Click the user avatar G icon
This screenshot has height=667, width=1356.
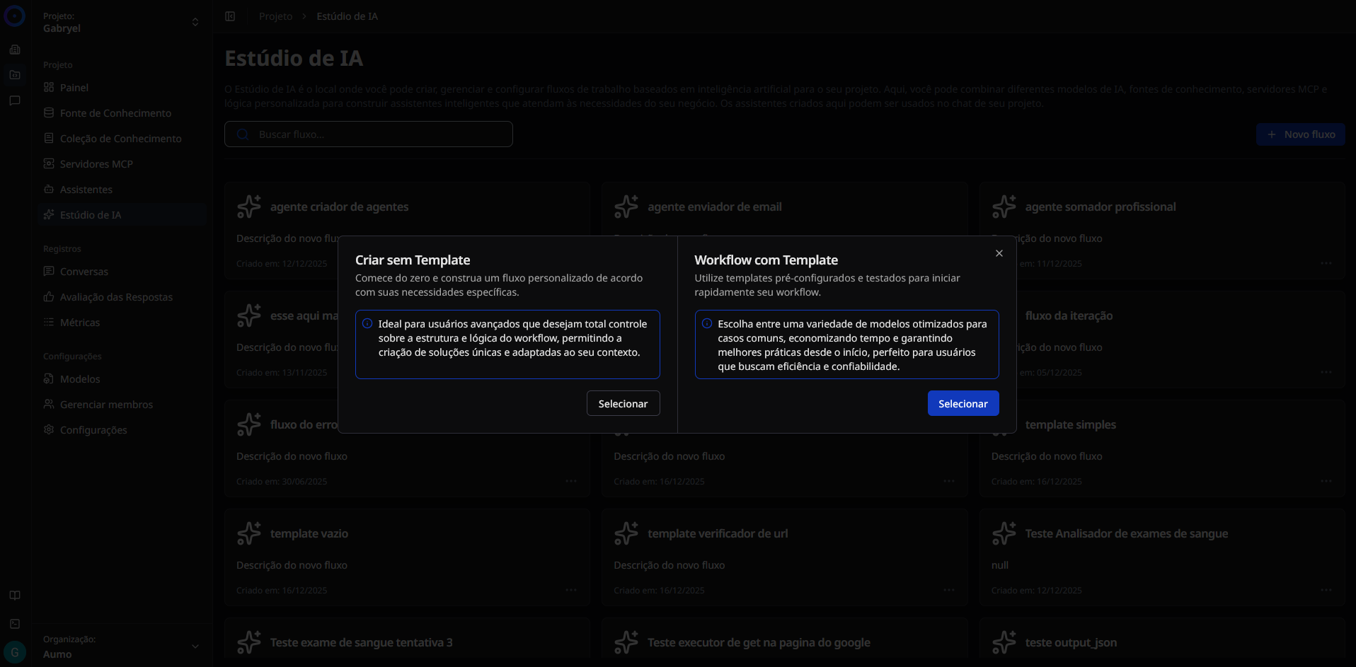pyautogui.click(x=15, y=651)
